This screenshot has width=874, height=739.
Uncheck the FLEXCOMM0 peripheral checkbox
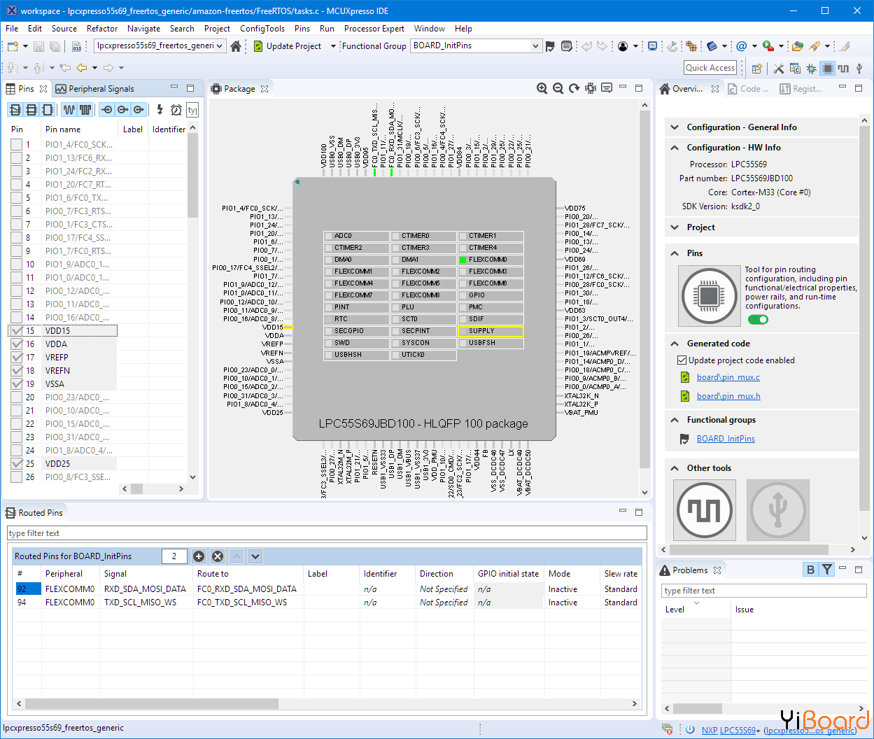coord(463,260)
